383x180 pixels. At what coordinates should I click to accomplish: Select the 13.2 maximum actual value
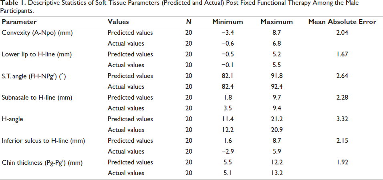tap(277, 173)
